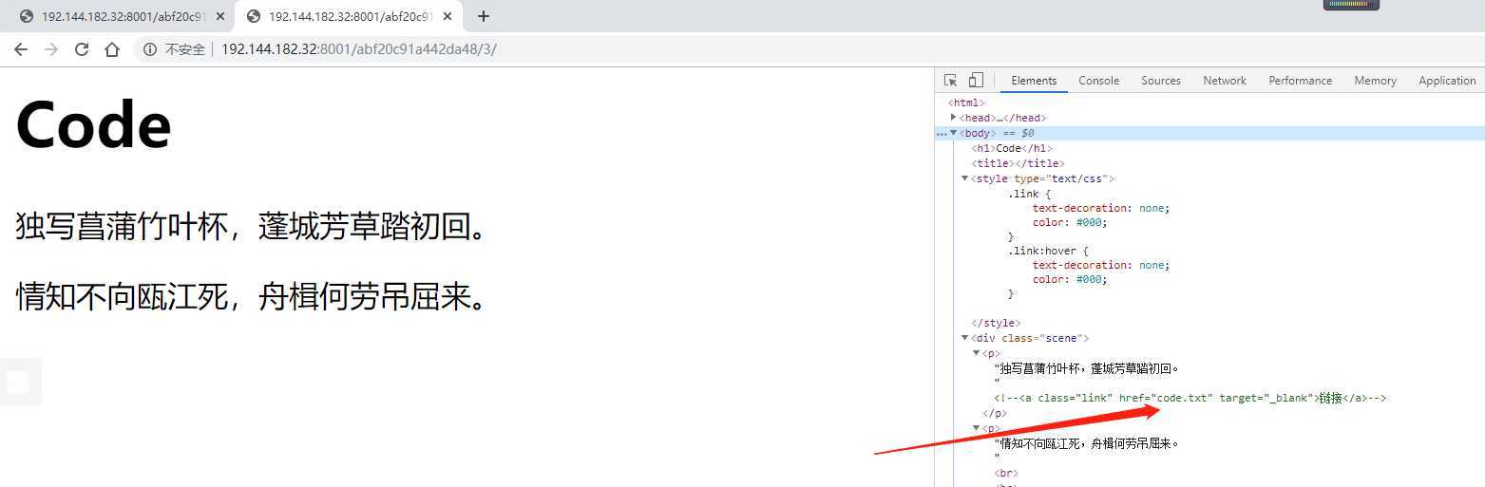Click the inspect element picker icon
The height and width of the screenshot is (487, 1485).
pos(950,81)
